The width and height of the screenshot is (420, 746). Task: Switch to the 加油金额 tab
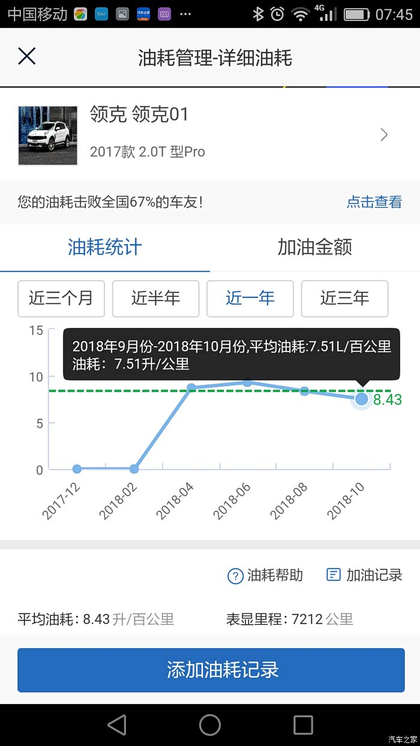point(315,247)
